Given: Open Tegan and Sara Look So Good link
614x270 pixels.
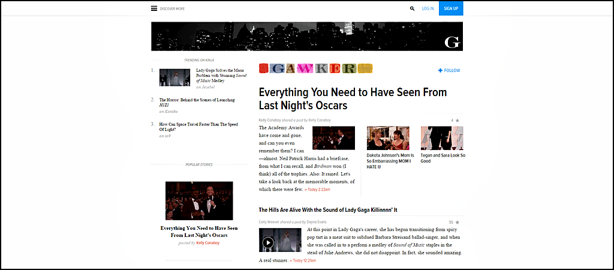Looking at the screenshot, I should [x=443, y=158].
